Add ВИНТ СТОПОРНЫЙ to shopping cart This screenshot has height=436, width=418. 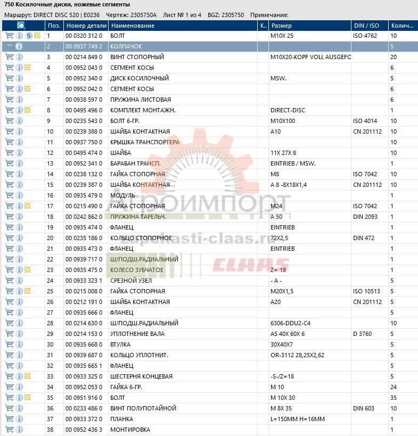coord(10,57)
